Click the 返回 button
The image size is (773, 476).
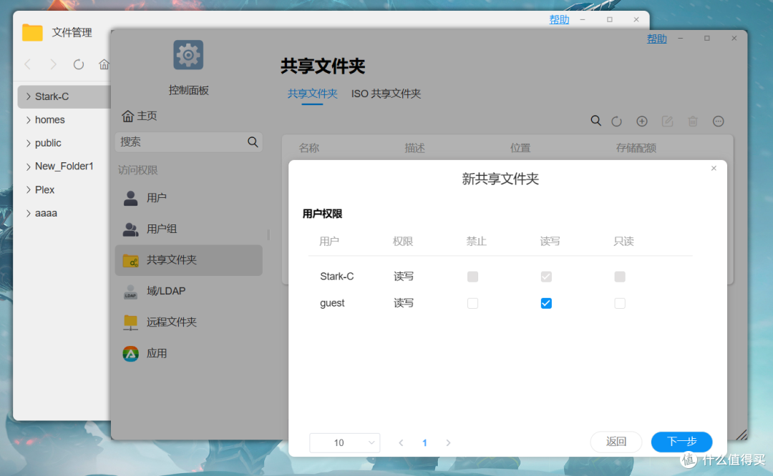(x=616, y=442)
